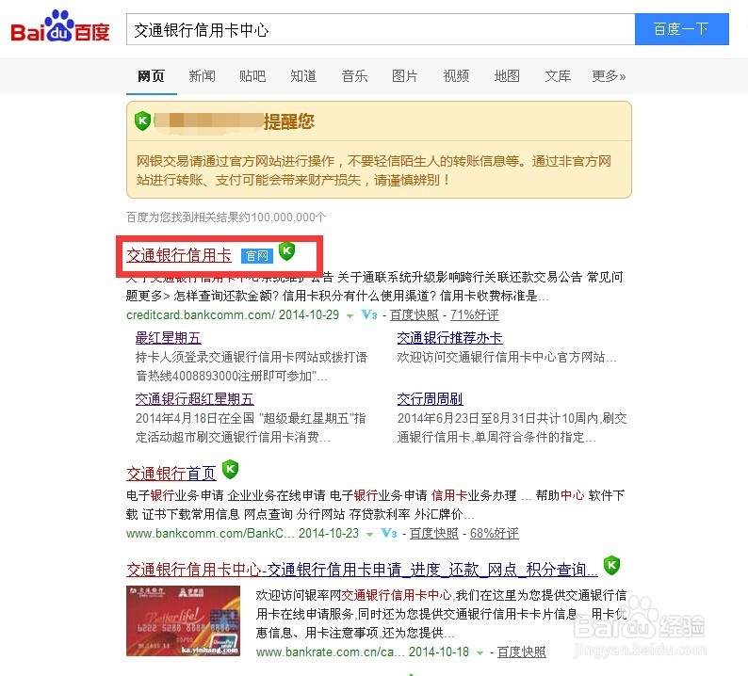
Task: Switch to the 新闻 tab
Action: pos(202,76)
